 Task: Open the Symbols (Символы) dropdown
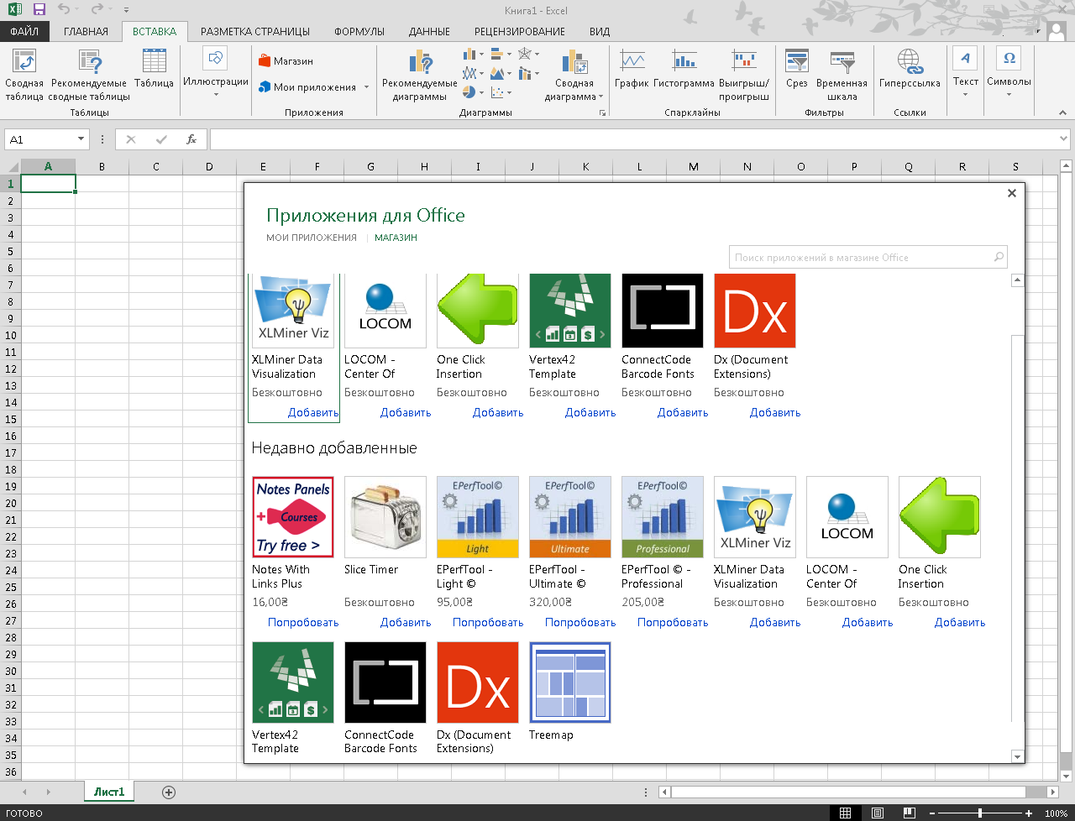1009,74
